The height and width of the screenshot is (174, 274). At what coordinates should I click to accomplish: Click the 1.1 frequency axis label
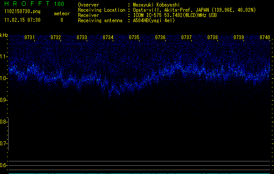pyautogui.click(x=4, y=57)
